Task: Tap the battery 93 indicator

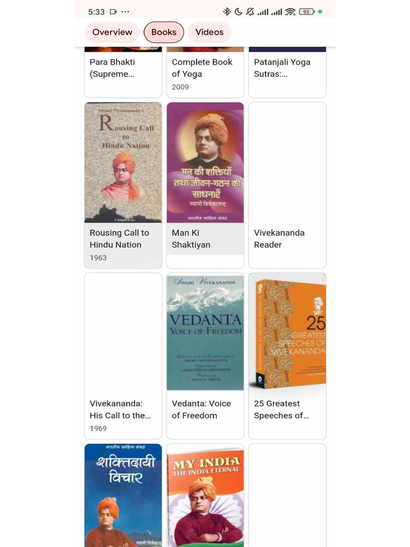Action: [307, 12]
